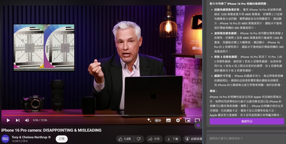Play the paused video

click(x=8, y=120)
